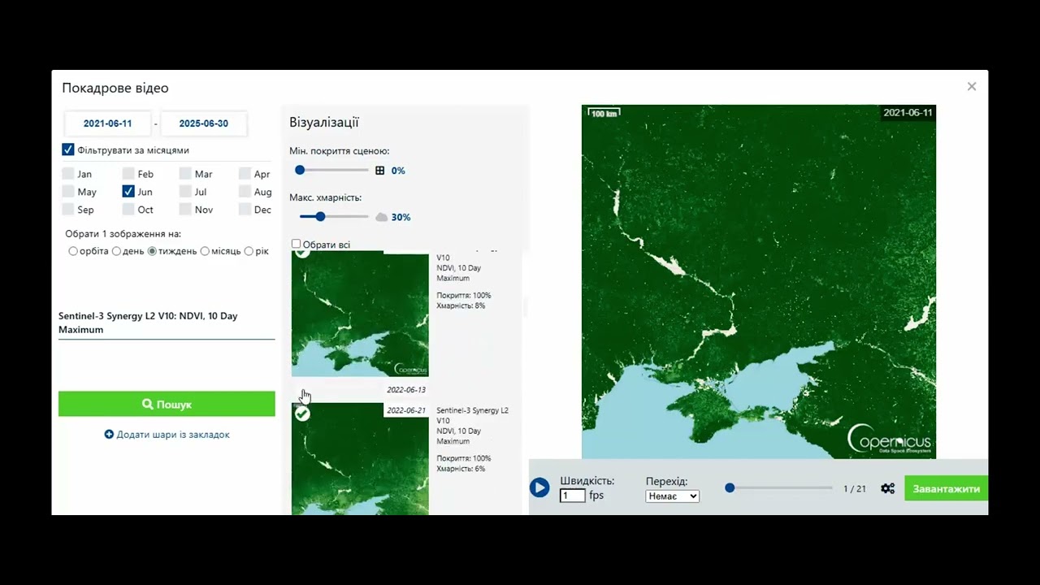Select the орбіта radio option
The width and height of the screenshot is (1040, 585).
[73, 251]
